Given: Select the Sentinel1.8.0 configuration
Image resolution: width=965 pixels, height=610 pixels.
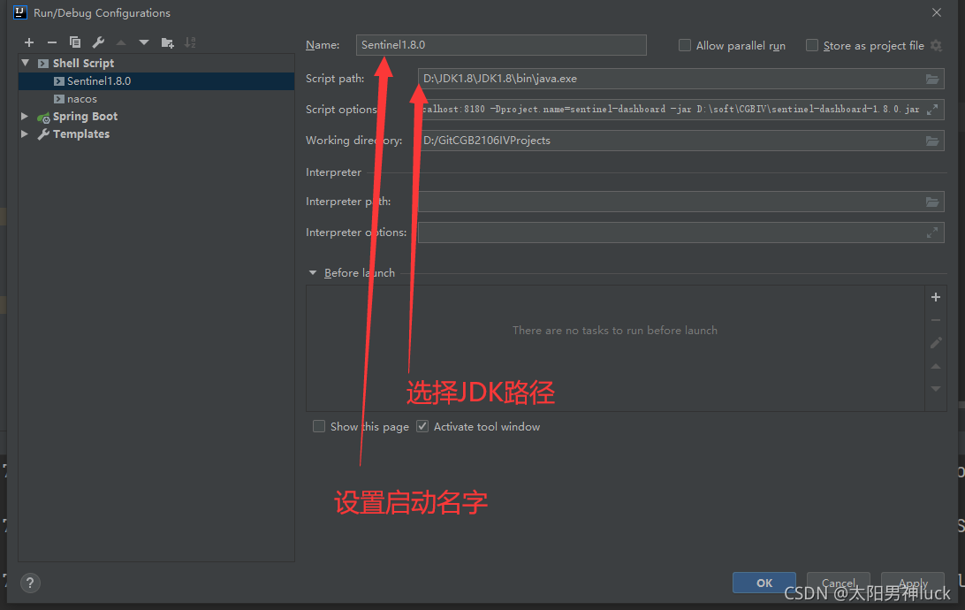Looking at the screenshot, I should click(156, 81).
